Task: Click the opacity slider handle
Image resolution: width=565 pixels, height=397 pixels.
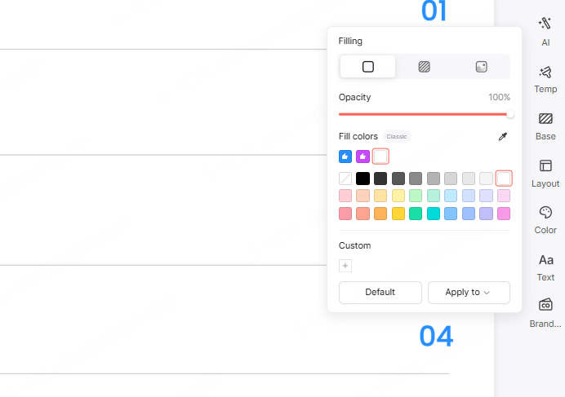Action: [x=510, y=114]
